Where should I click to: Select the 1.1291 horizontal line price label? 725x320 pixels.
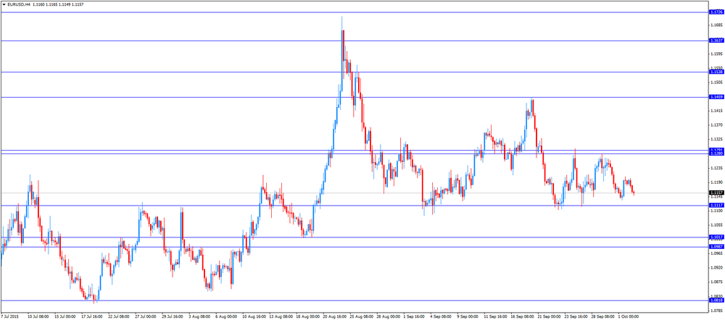pyautogui.click(x=716, y=150)
